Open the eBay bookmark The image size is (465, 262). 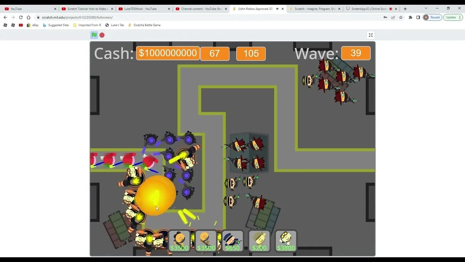(x=32, y=25)
